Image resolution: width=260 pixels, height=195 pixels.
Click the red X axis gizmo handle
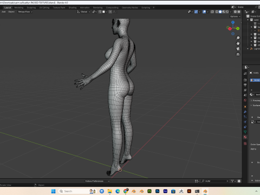pyautogui.click(x=230, y=29)
